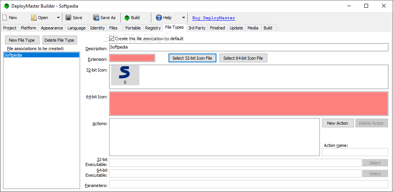Image resolution: width=393 pixels, height=192 pixels.
Task: Click inside the Actions list box
Action: 215,137
